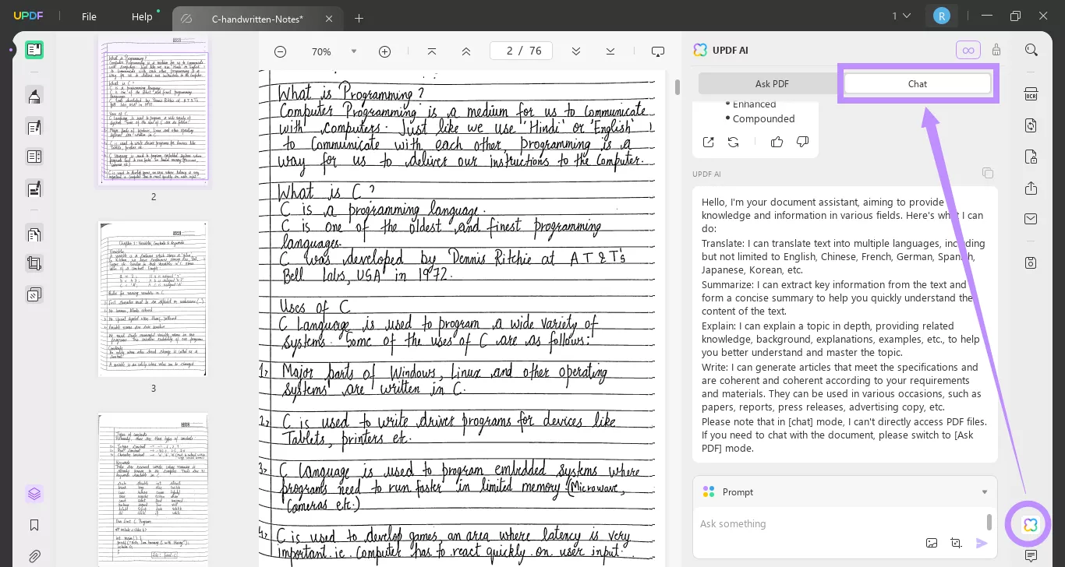Screen dimensions: 1065x567
Task: Expand the Prompt dropdown
Action: tap(984, 492)
